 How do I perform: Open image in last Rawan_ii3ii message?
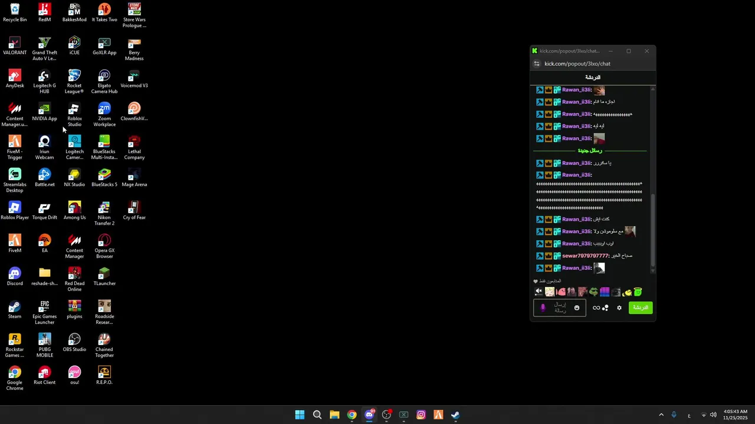click(599, 269)
